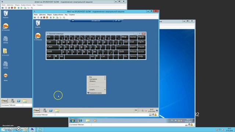Screen dimensions: 235x132
Task: Open yellow folder icon on dctest desktop
Action: tap(6, 52)
